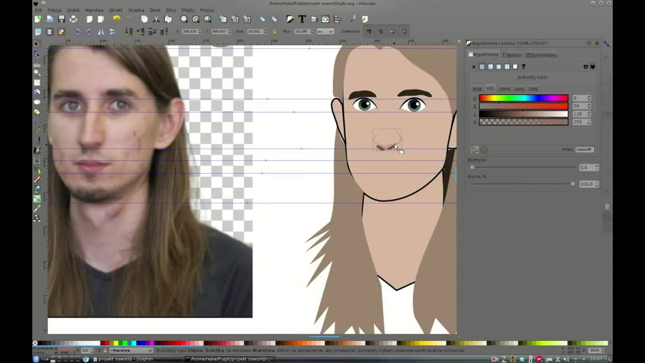
Task: Switch to the Styl konturu tab
Action: (x=541, y=55)
